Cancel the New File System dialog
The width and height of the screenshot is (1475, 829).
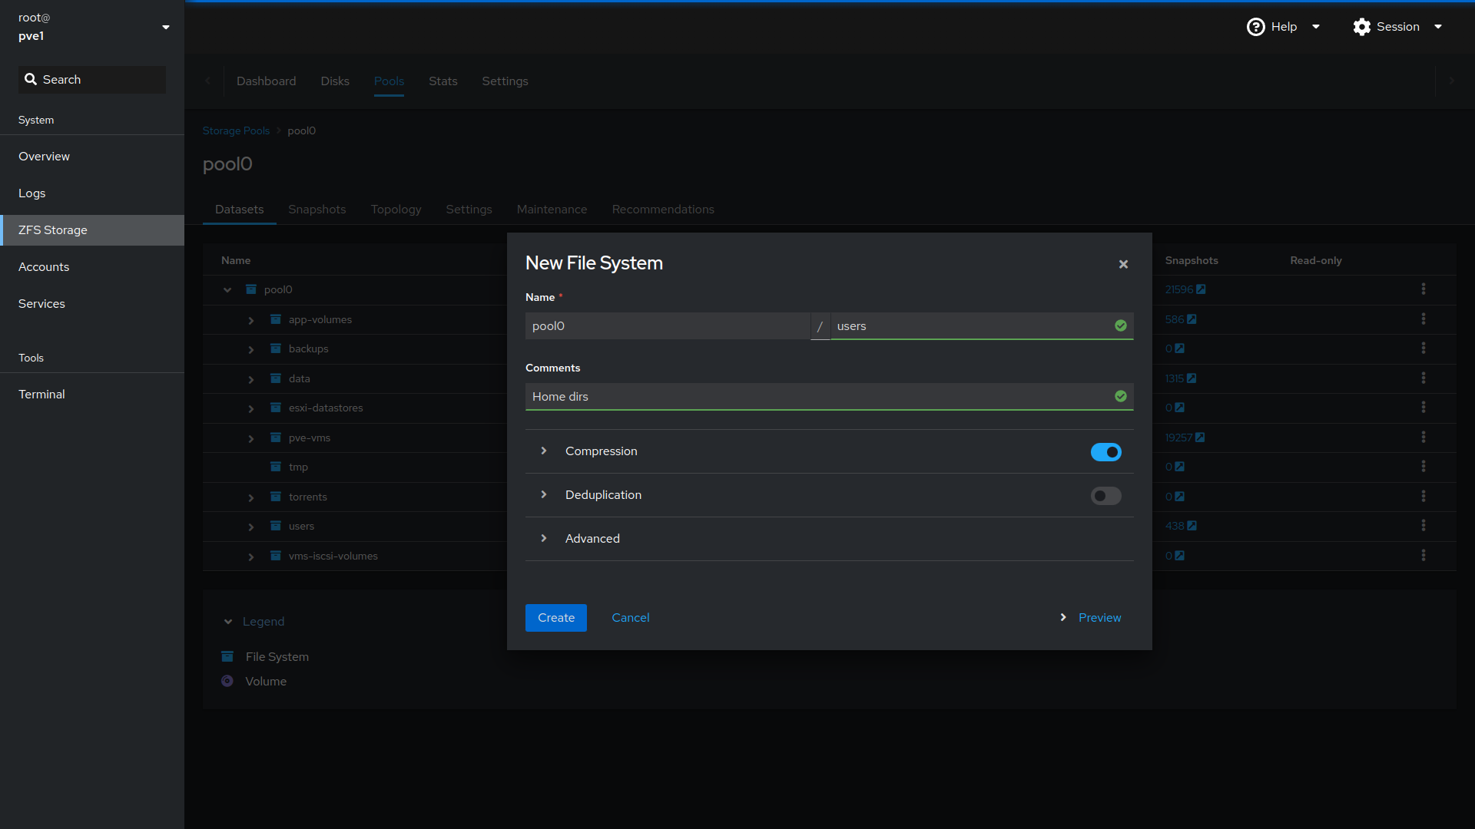tap(631, 618)
